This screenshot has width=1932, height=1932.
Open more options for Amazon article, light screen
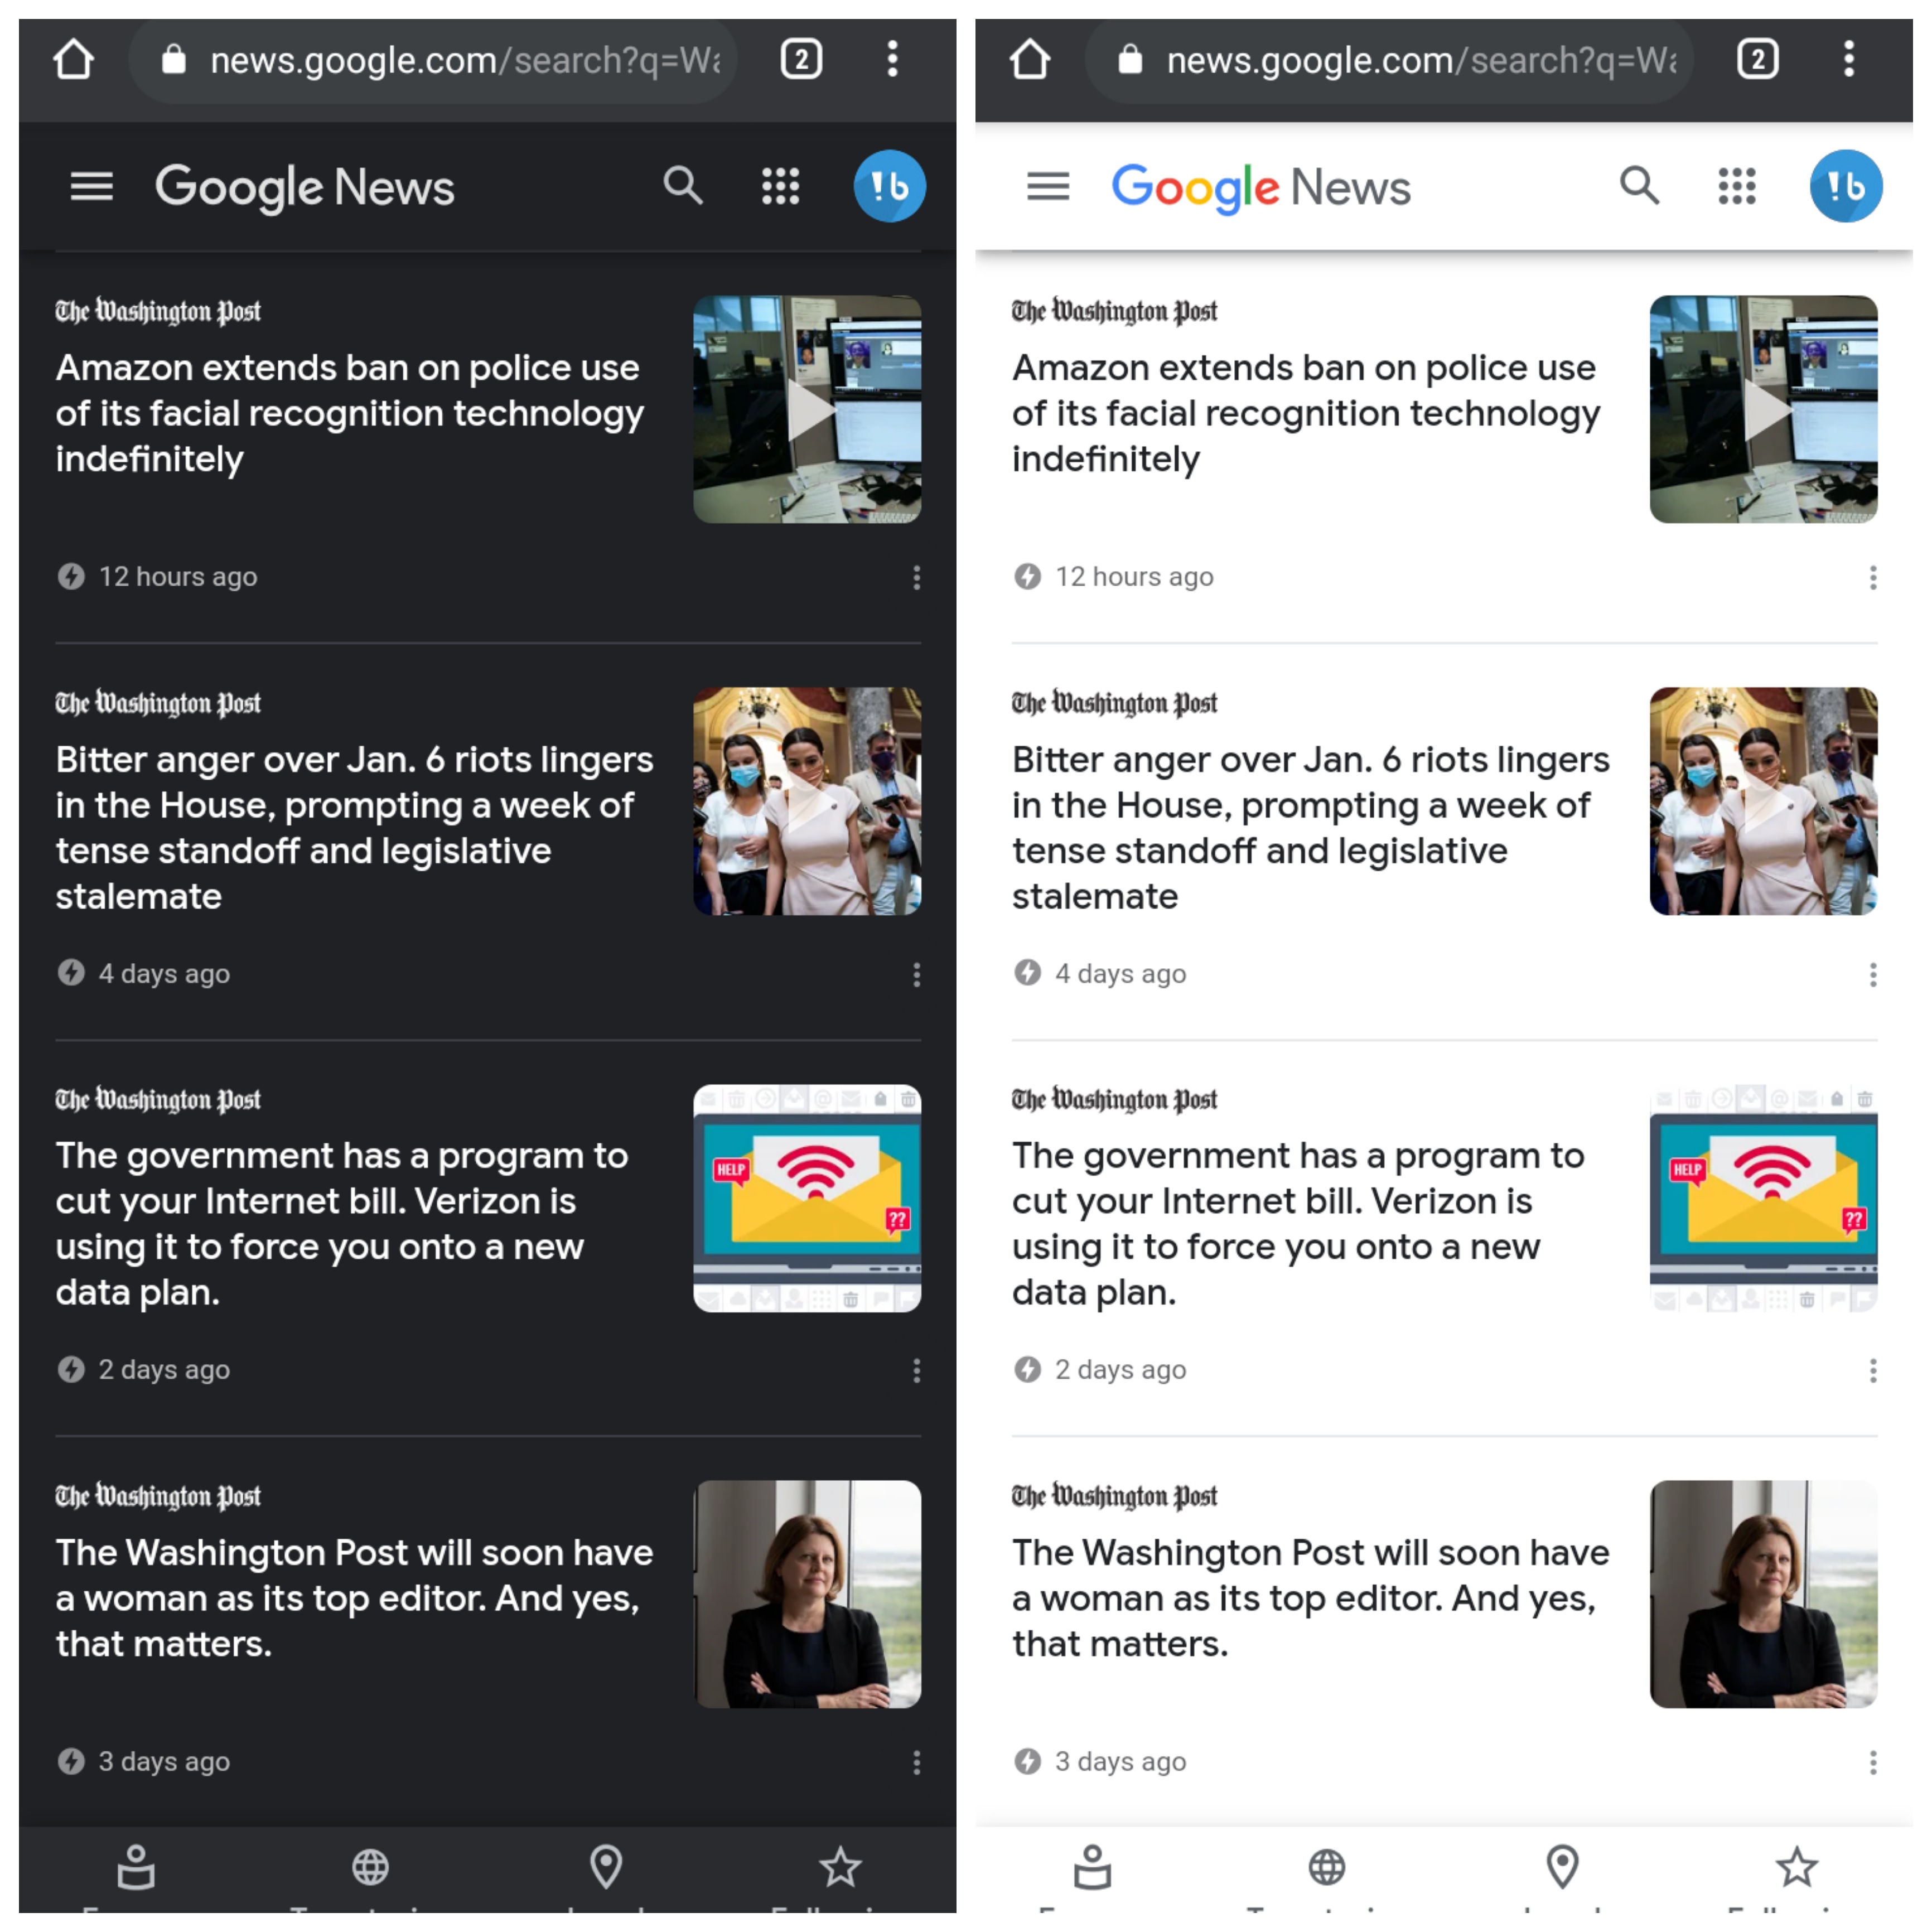(x=1873, y=577)
